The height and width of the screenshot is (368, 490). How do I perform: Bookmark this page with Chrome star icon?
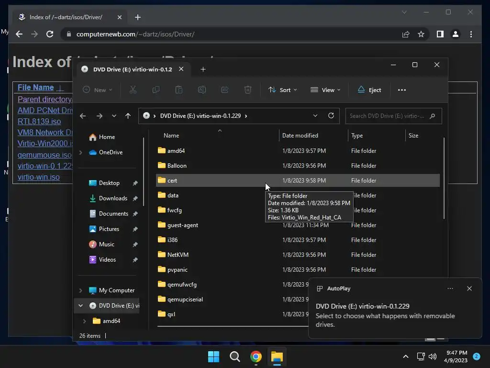point(421,34)
